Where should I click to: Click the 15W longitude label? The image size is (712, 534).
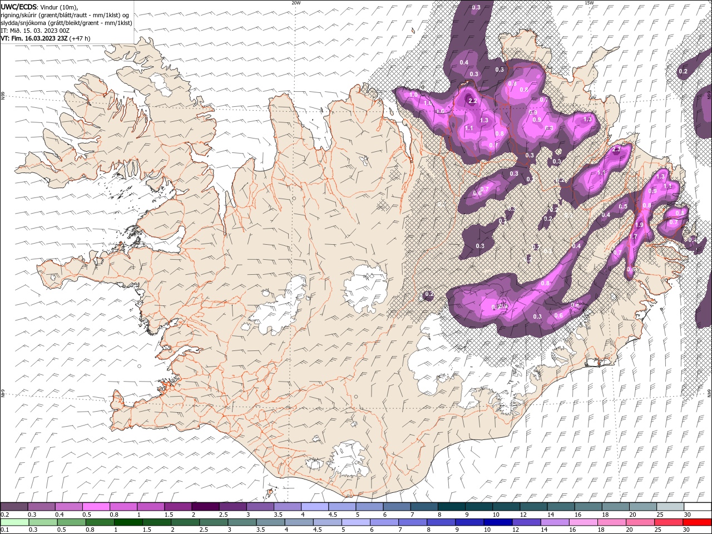tap(589, 3)
